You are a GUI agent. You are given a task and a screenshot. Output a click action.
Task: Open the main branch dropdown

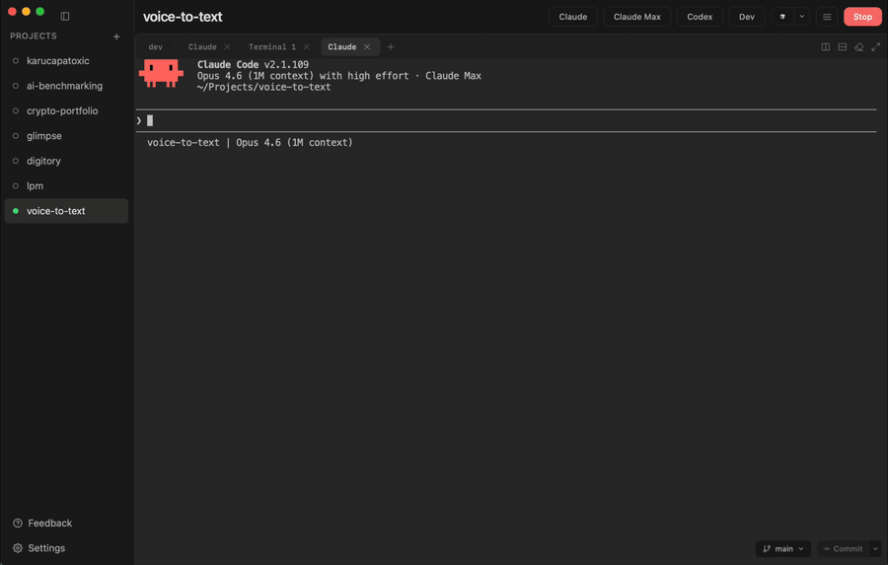pos(783,548)
